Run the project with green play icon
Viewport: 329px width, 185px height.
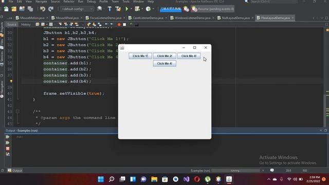click(127, 9)
